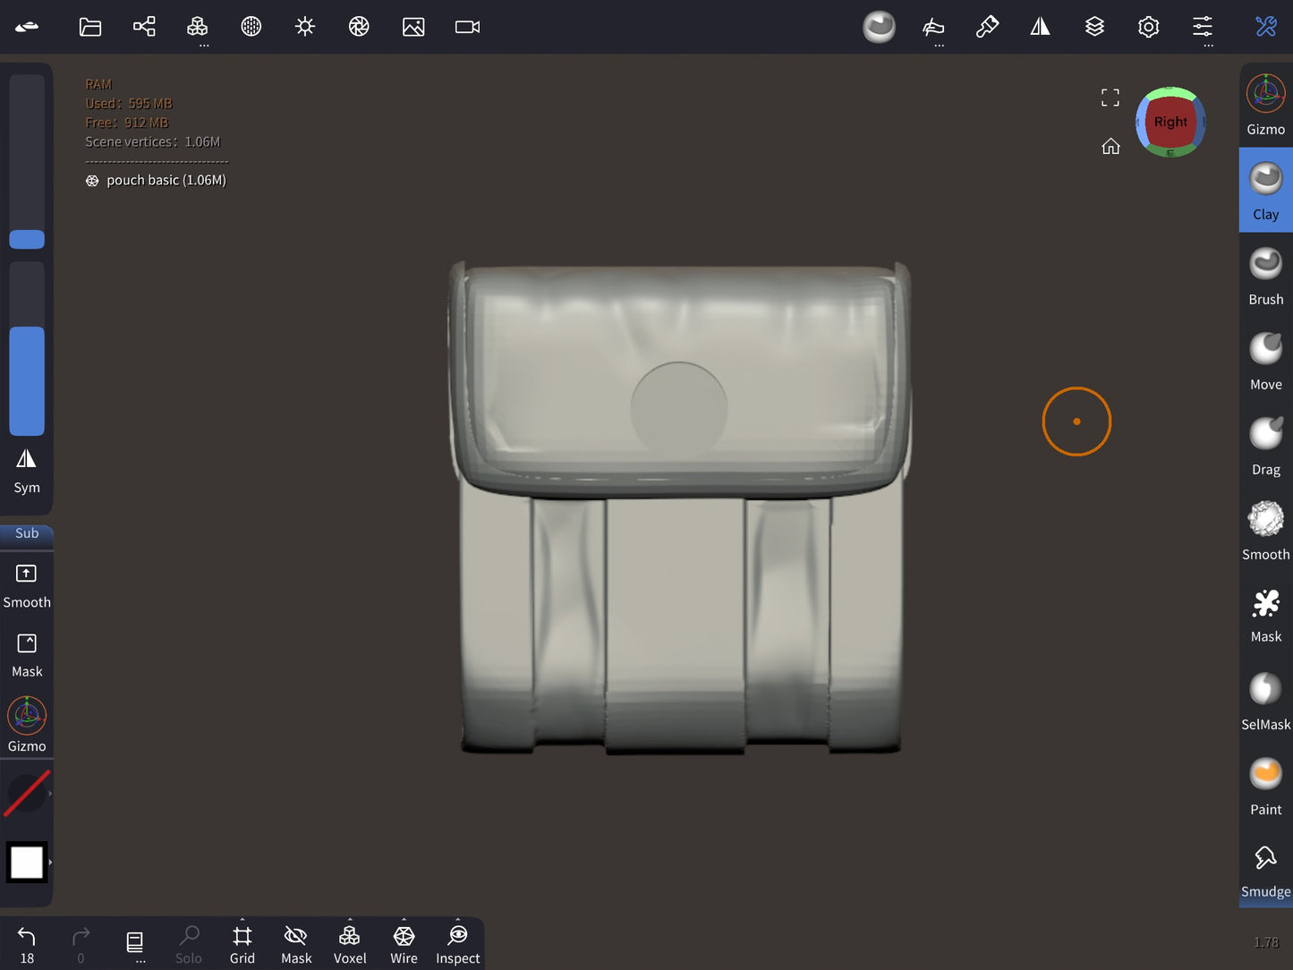1293x970 pixels.
Task: Click the Redo arrow button
Action: 81,945
